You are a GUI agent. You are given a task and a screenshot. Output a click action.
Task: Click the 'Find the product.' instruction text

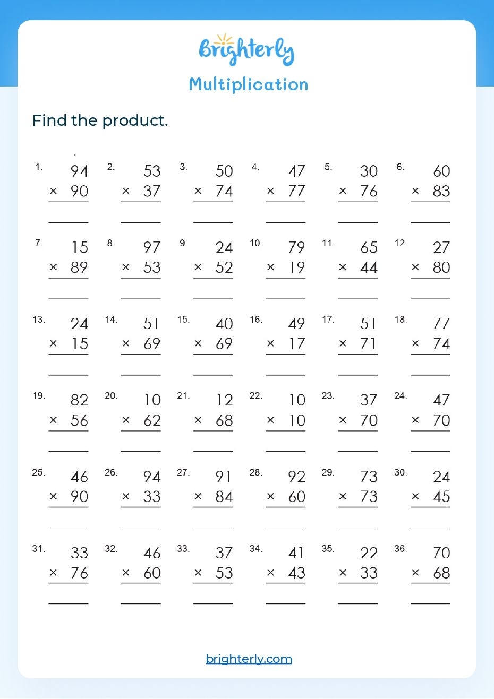click(100, 120)
